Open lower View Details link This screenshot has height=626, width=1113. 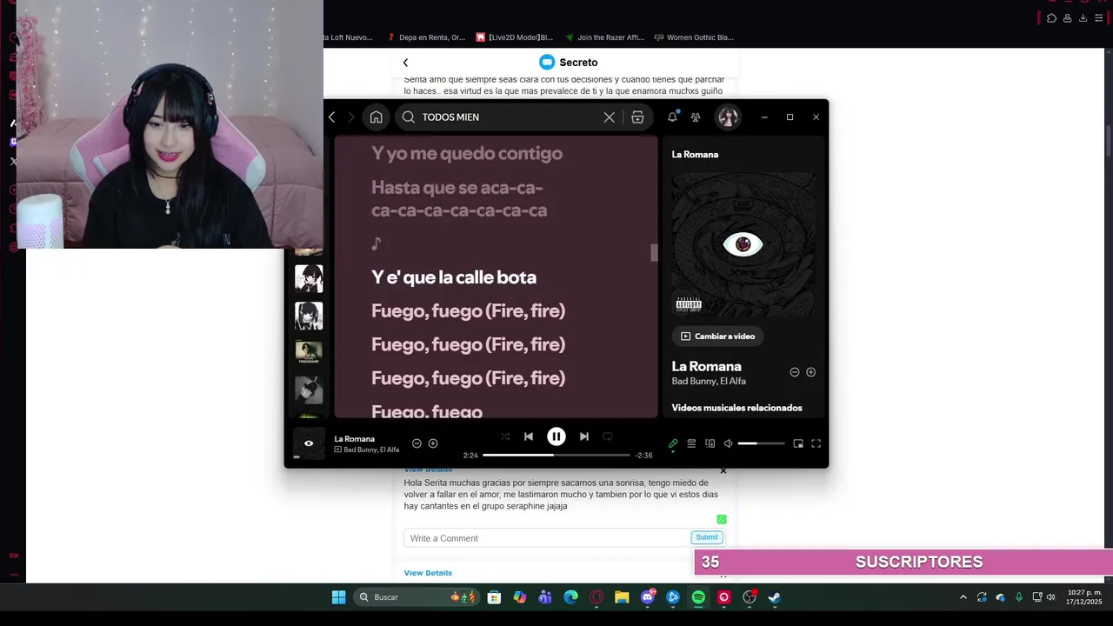(428, 573)
